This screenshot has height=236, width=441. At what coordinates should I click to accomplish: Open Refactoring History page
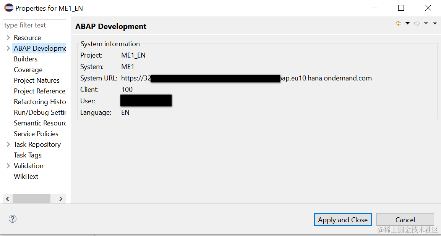tap(40, 101)
